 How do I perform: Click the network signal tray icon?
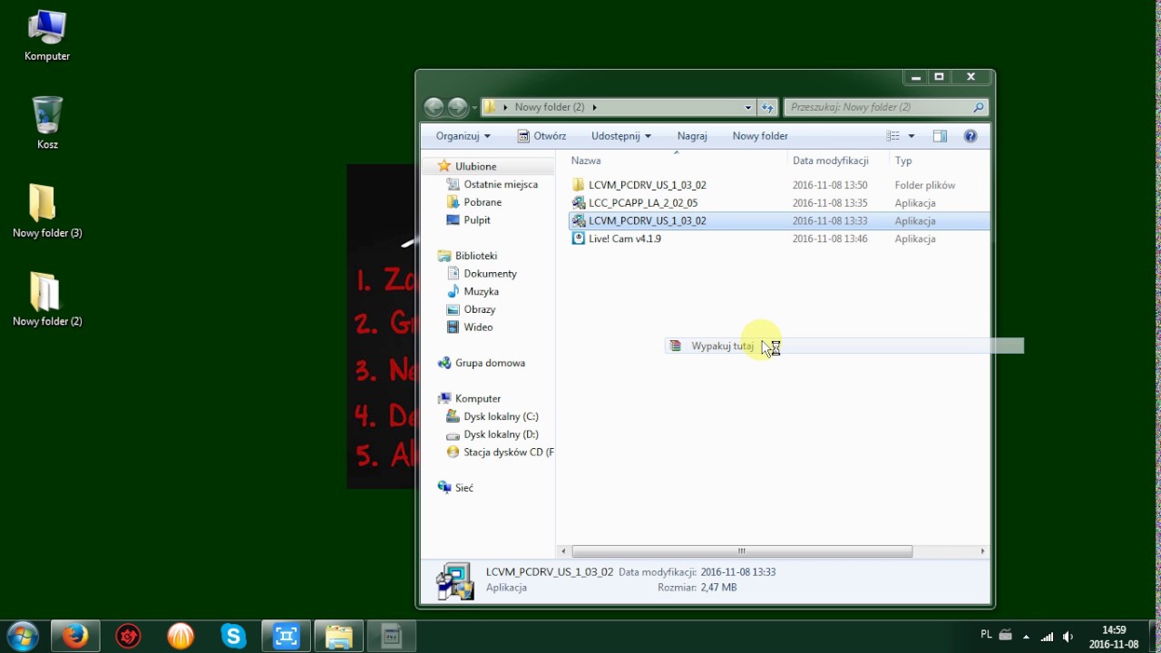point(1047,636)
